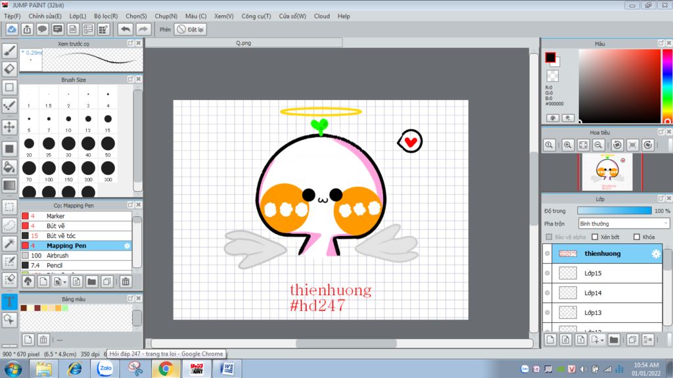
Task: Hide layer Lớp14
Action: pos(547,293)
